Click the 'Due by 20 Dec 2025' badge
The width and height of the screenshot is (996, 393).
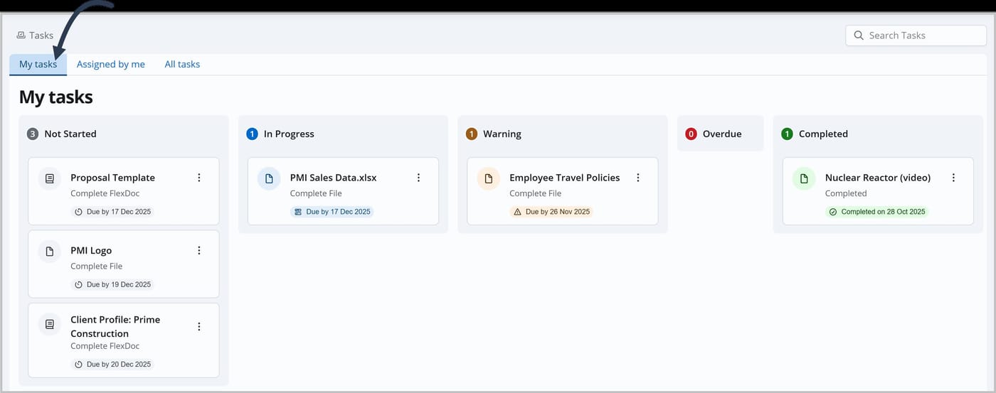[x=112, y=364]
